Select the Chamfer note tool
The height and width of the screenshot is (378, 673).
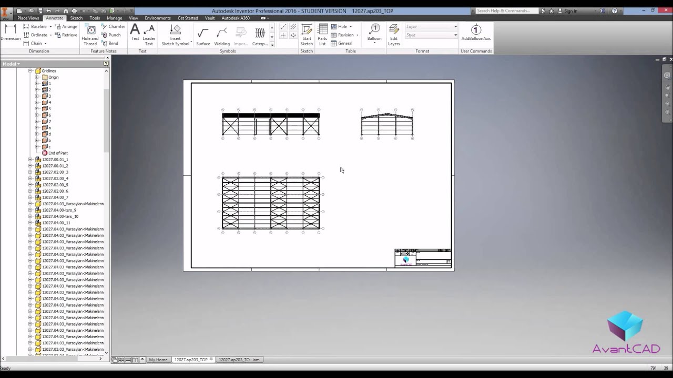tap(113, 26)
